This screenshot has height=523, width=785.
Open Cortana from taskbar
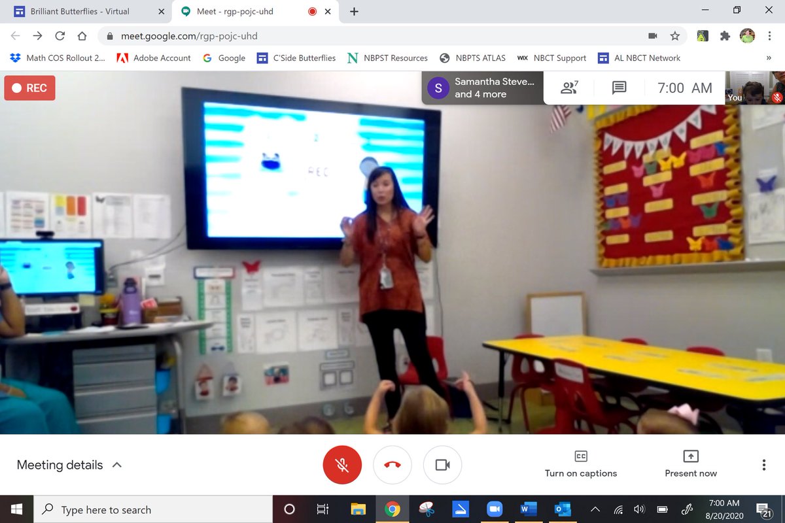point(289,509)
